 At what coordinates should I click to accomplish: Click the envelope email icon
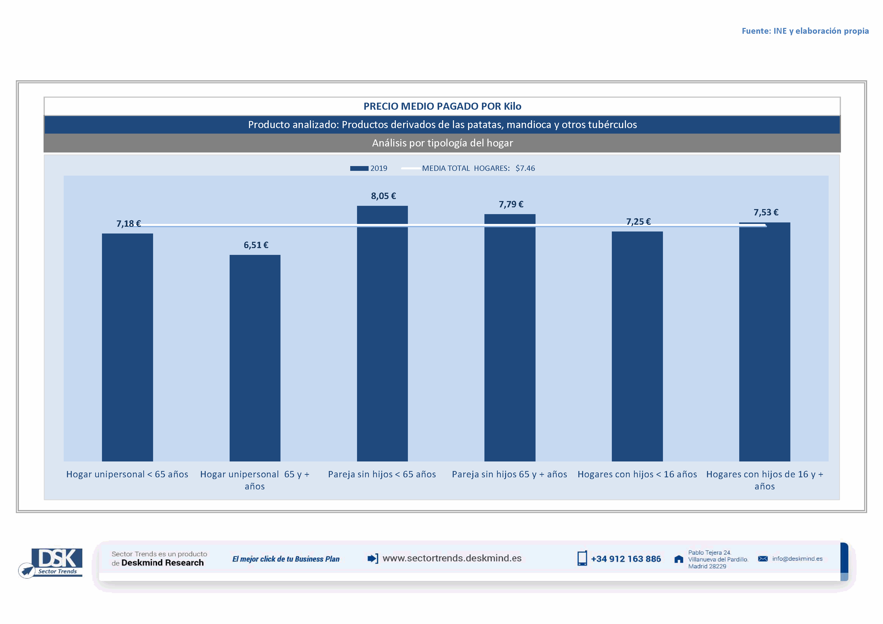[x=763, y=559]
